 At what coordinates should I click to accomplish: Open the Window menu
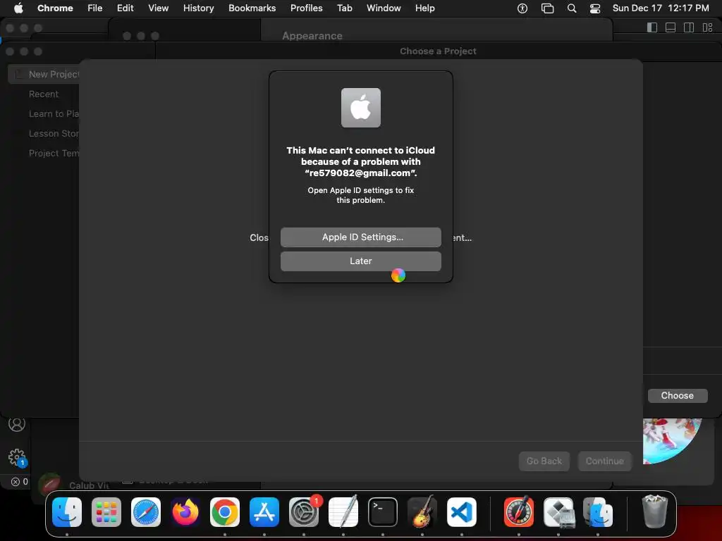click(384, 8)
